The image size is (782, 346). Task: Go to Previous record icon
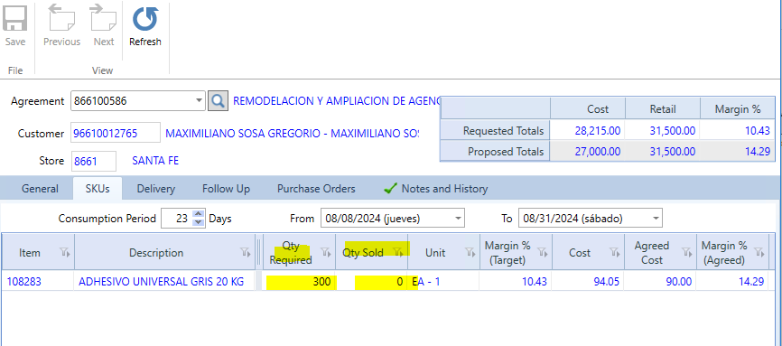[61, 17]
